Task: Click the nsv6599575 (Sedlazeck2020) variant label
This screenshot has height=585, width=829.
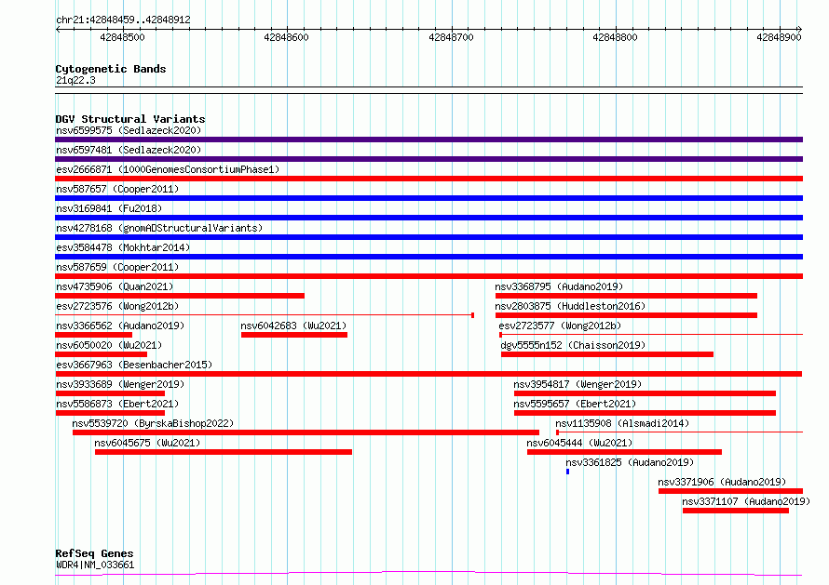Action: coord(129,130)
